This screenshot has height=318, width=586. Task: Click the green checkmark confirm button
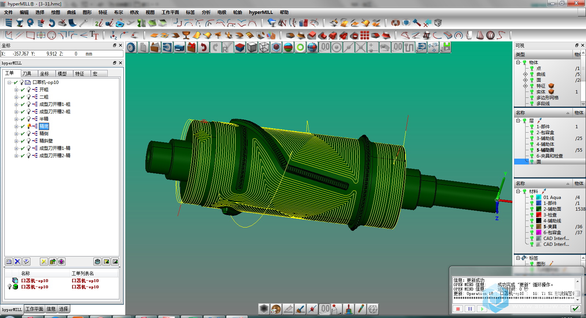pos(576,309)
